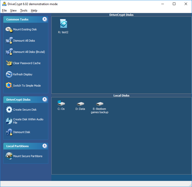Collapse the DriveCrypt Disks sidebar panel
192x187 pixels.
click(x=44, y=99)
